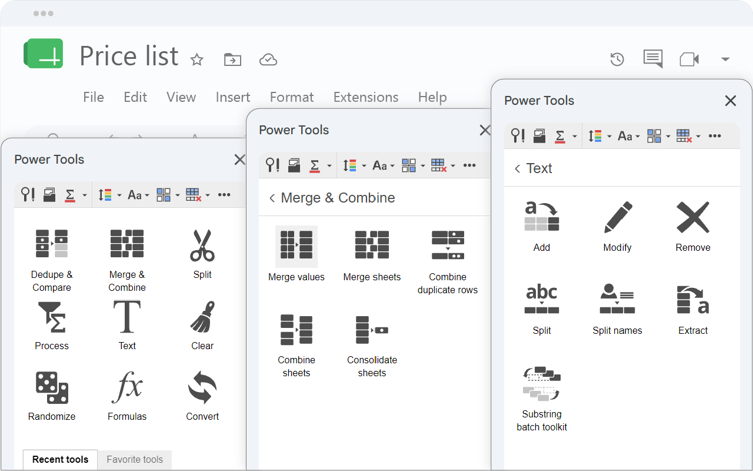Open more options ellipsis in left panel toolbar
This screenshot has width=753, height=471.
coord(224,195)
